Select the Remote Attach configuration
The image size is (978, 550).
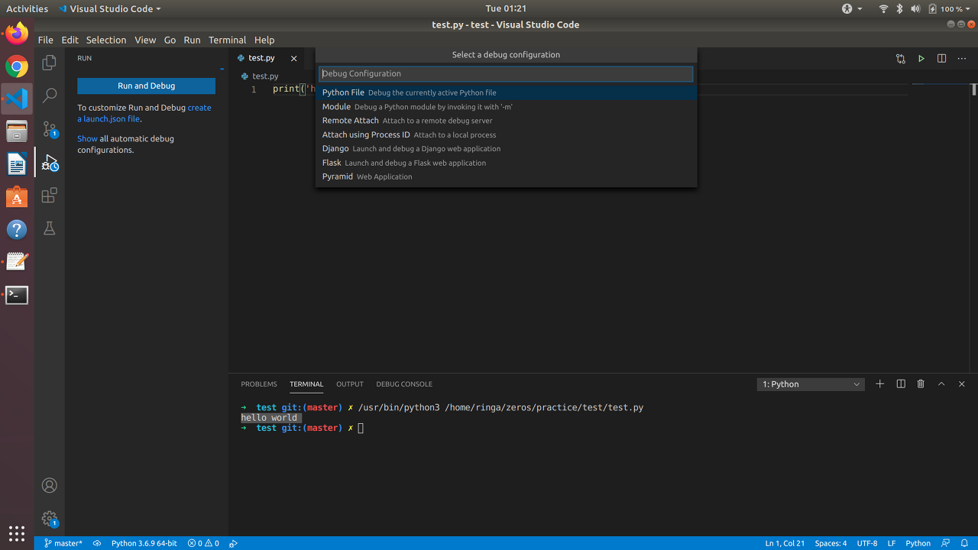point(506,121)
